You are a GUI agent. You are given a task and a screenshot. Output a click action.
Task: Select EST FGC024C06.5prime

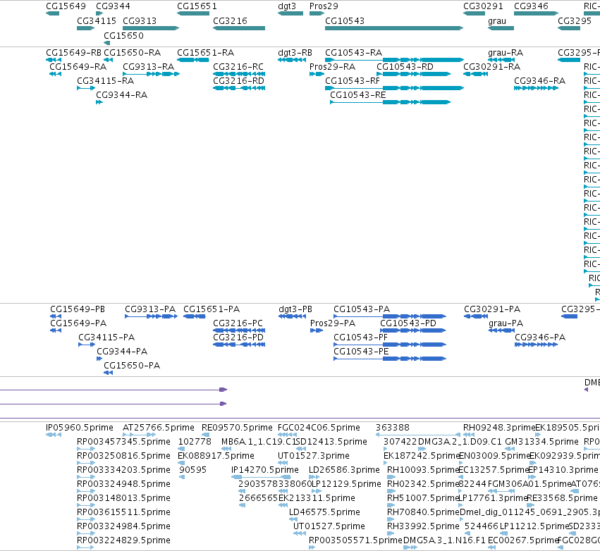[287, 435]
